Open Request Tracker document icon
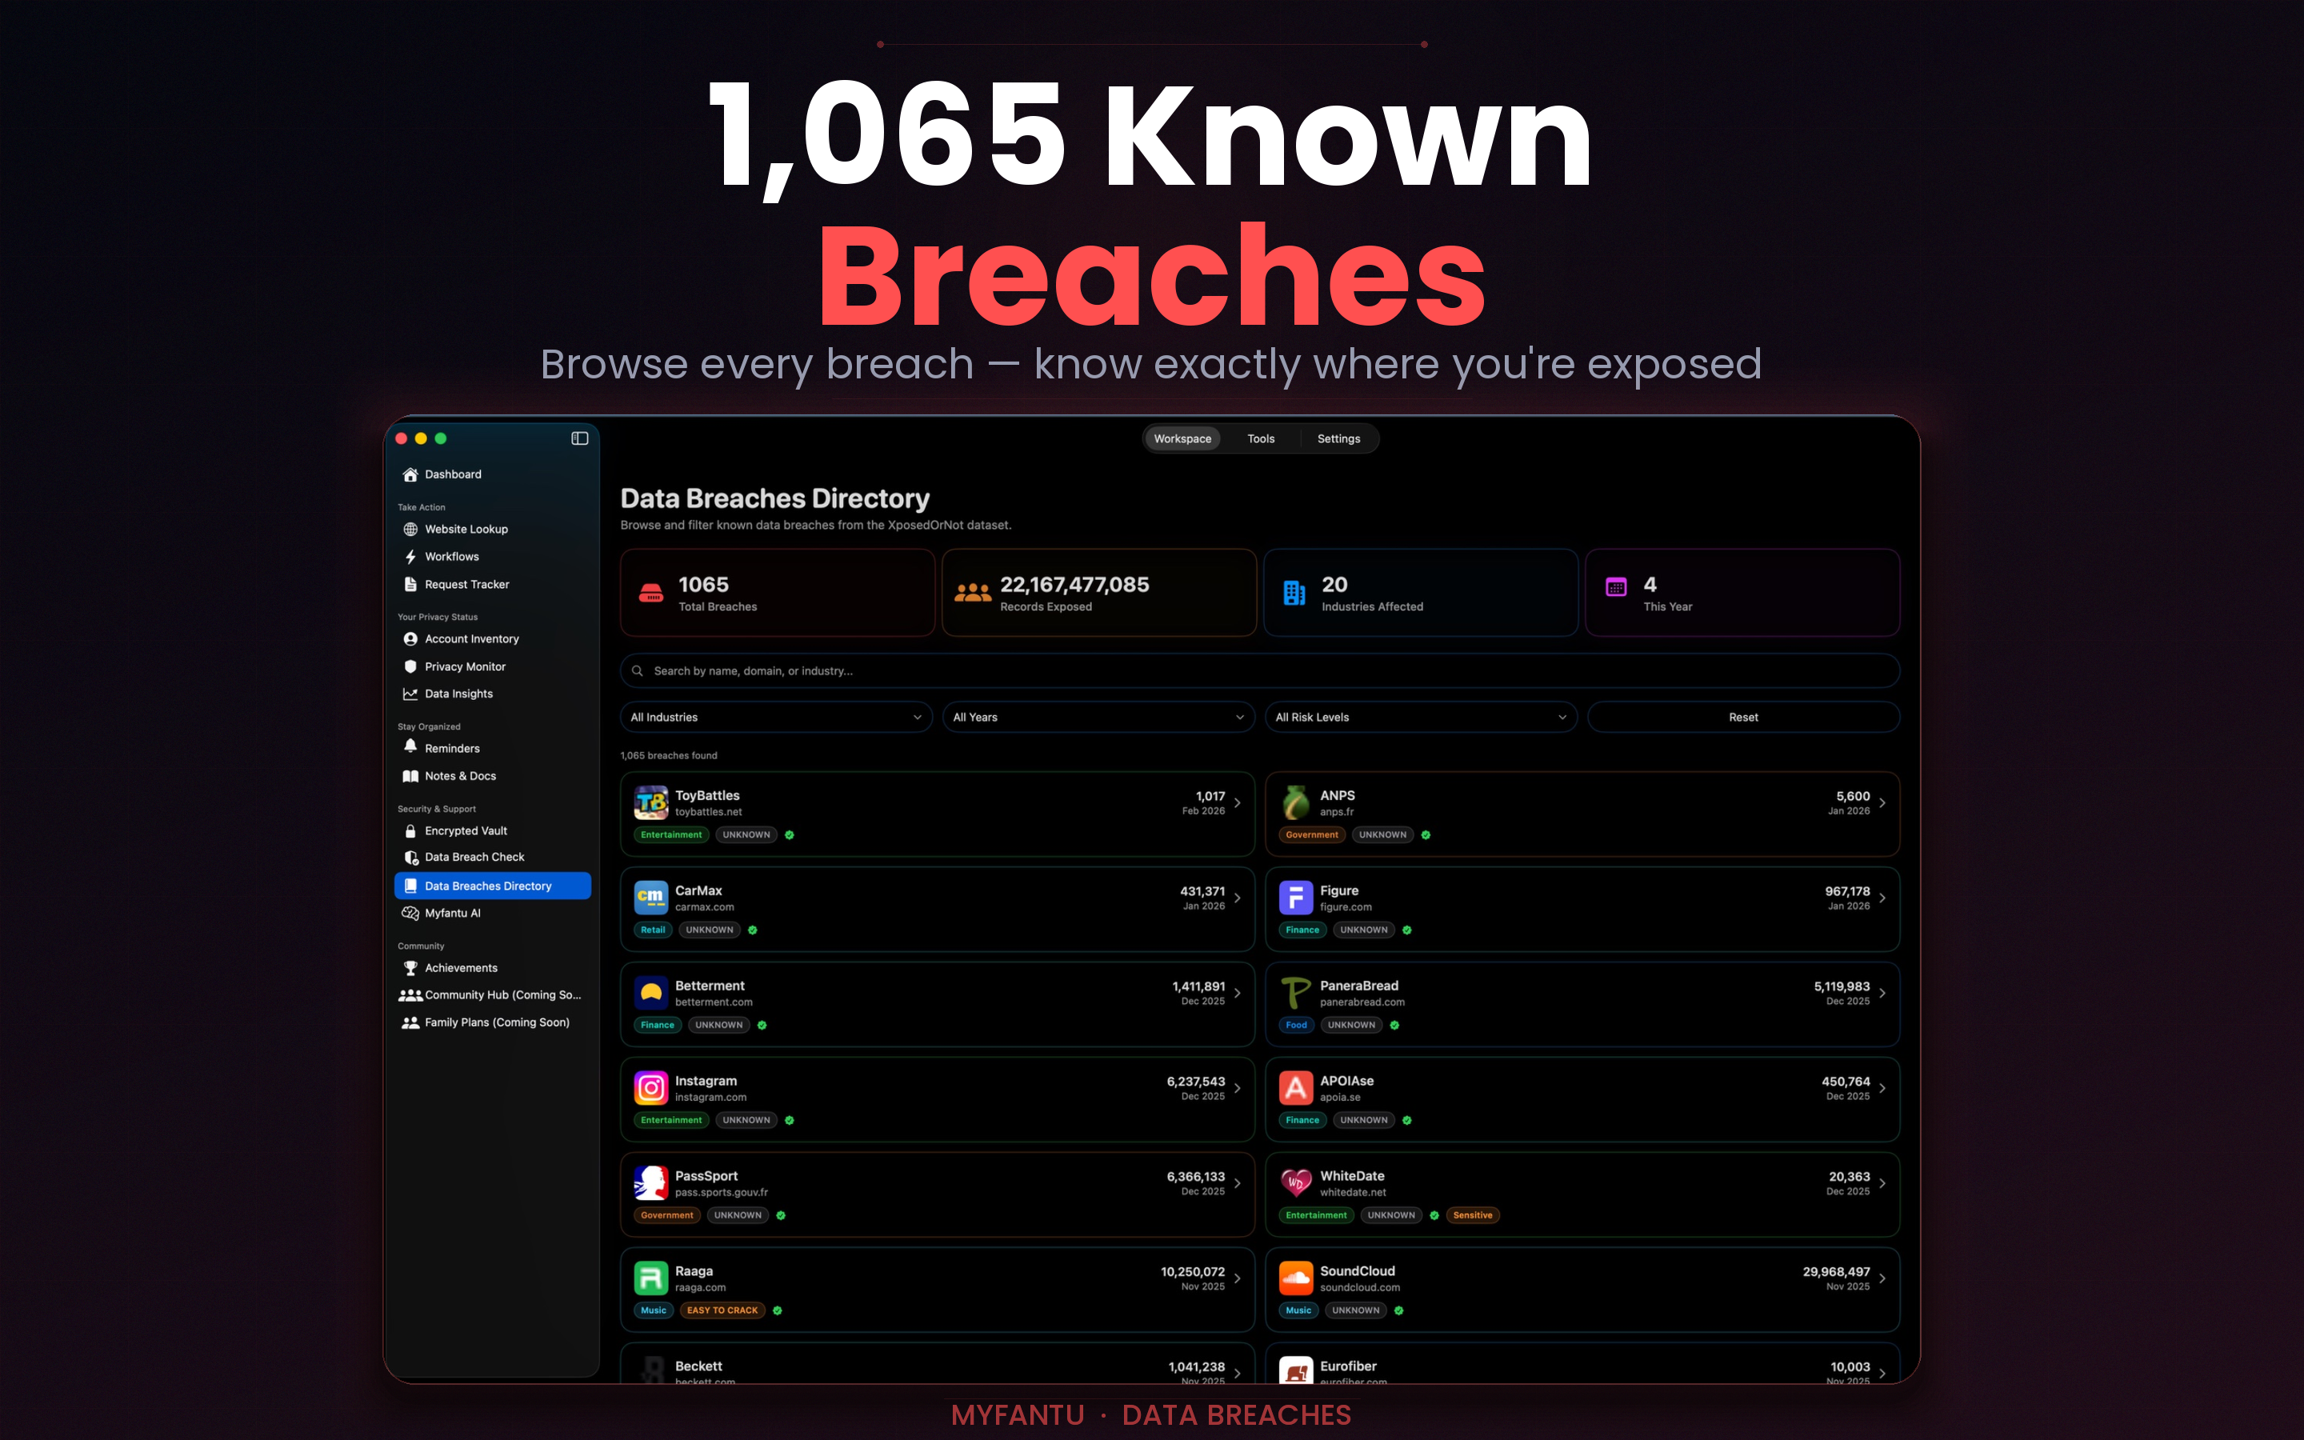The width and height of the screenshot is (2304, 1440). click(410, 585)
